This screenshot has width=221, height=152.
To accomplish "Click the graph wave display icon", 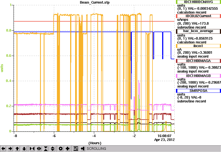I will pyautogui.click(x=76, y=149).
